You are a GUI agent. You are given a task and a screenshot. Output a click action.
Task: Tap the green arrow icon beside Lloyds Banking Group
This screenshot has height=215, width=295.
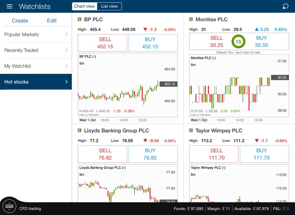click(x=79, y=130)
